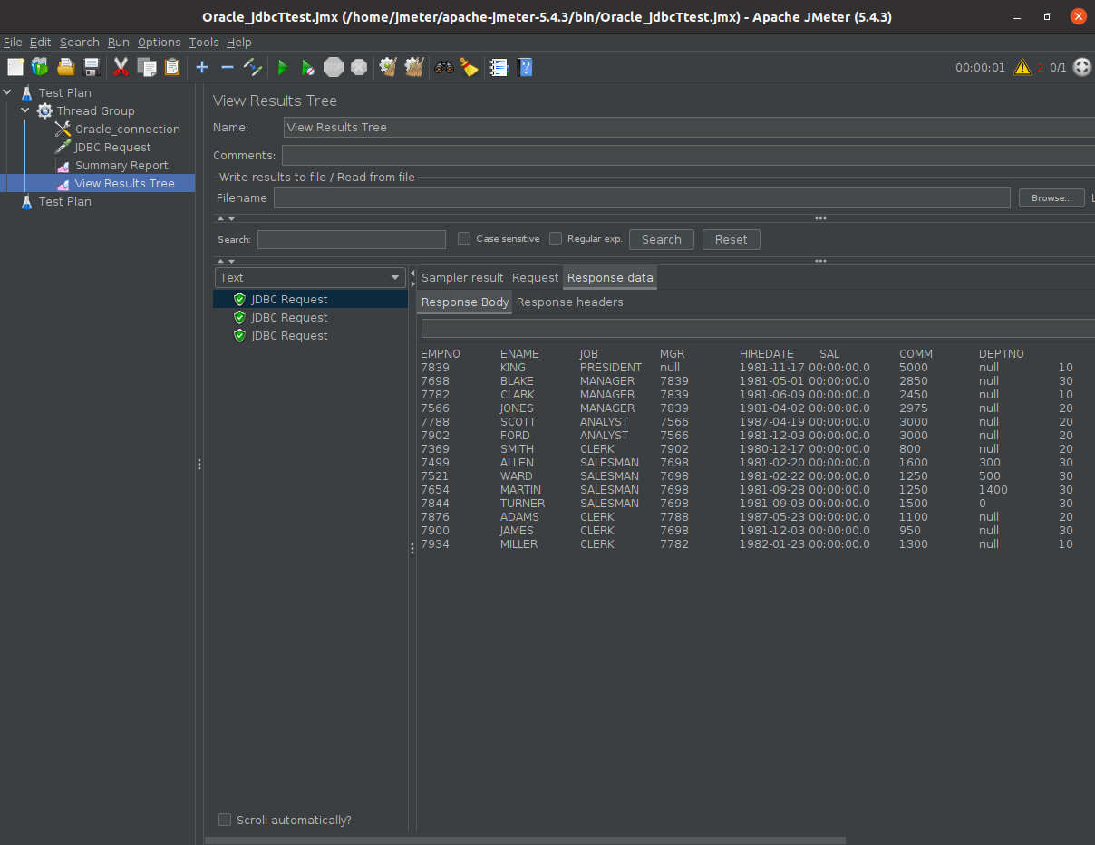Select Oracle_connection in the test tree
The image size is (1095, 845).
pyautogui.click(x=128, y=129)
